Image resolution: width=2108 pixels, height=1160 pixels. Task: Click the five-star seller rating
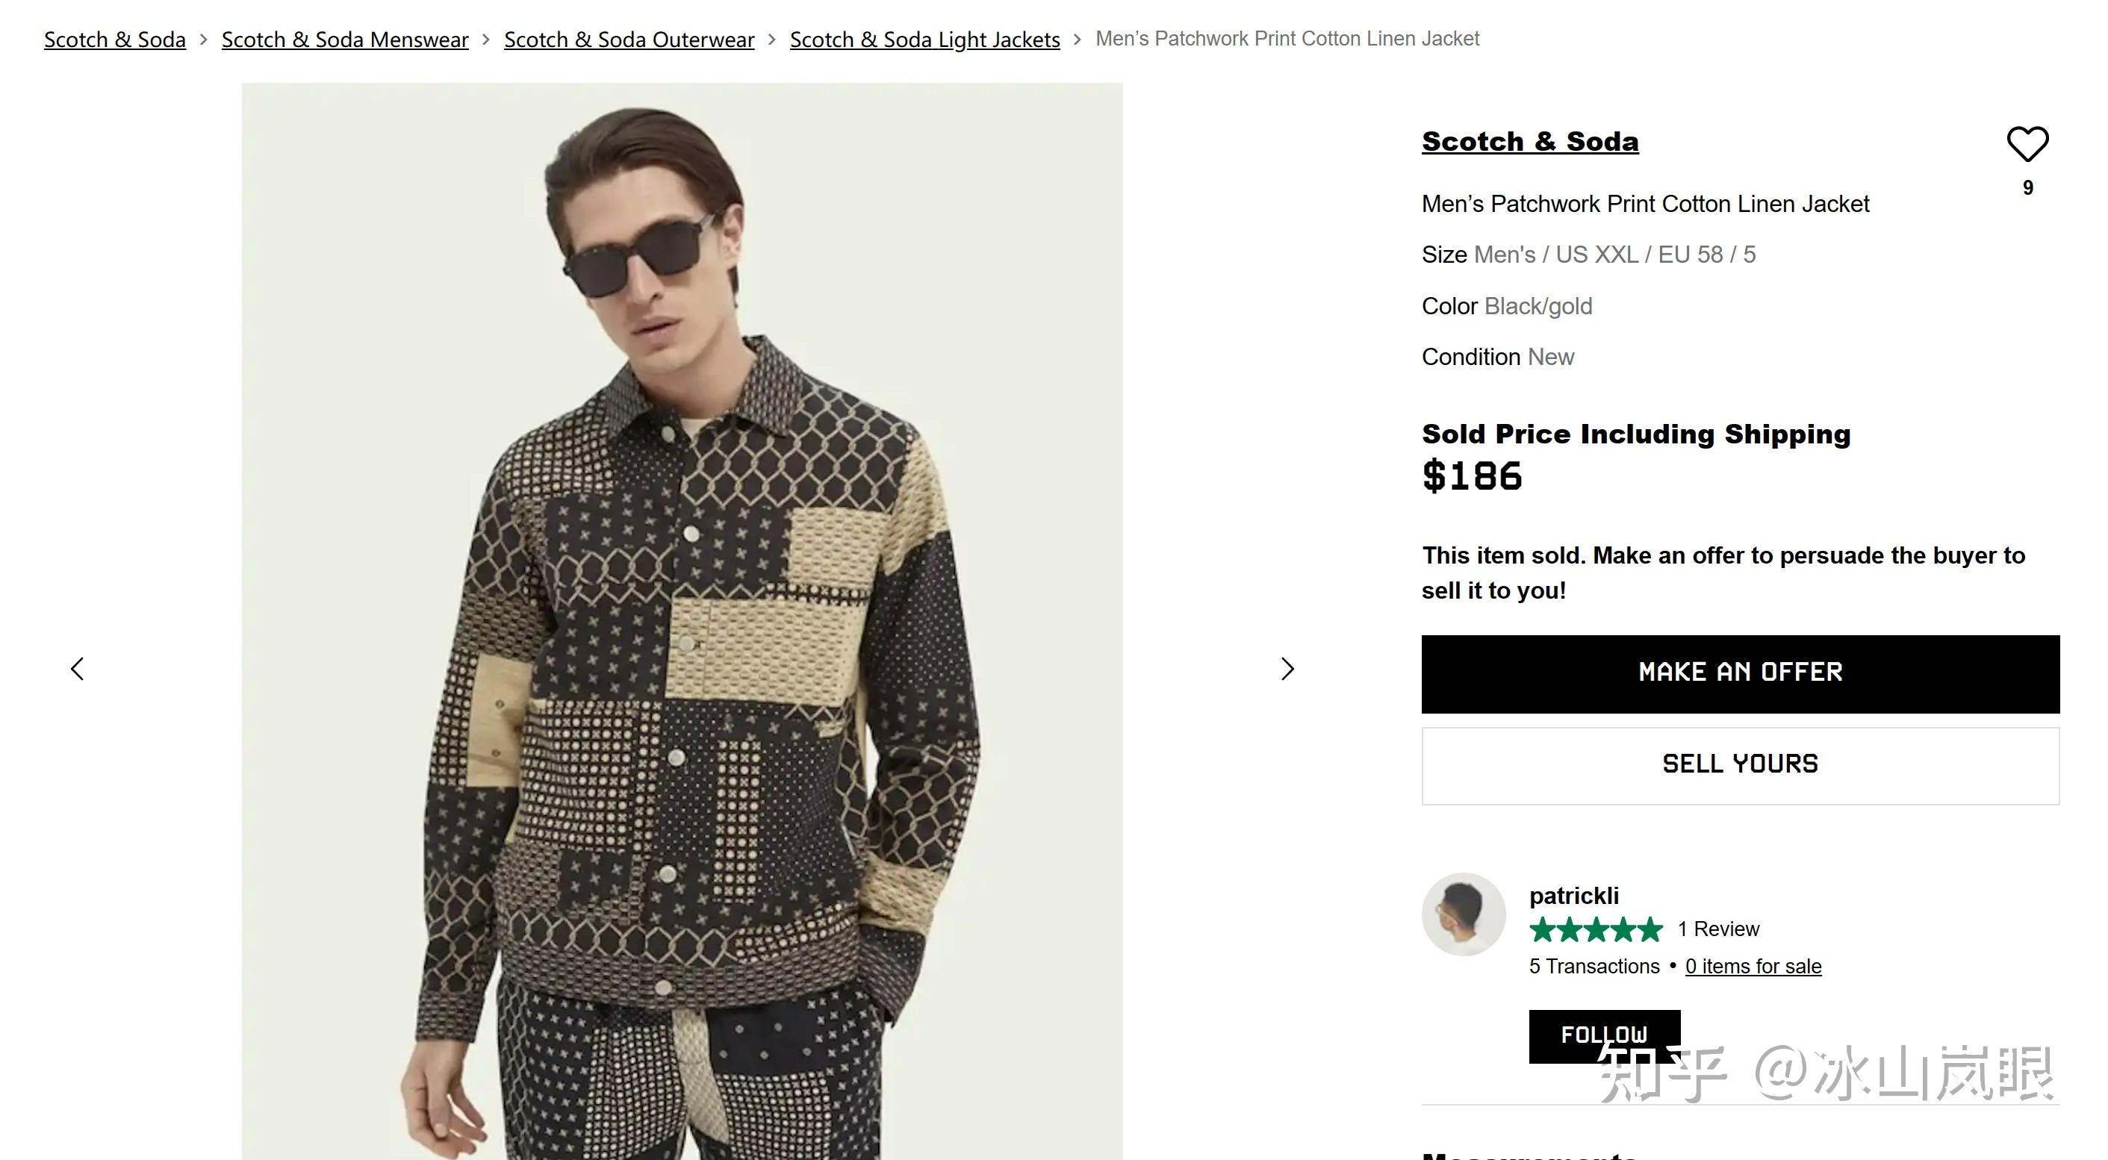(1596, 929)
